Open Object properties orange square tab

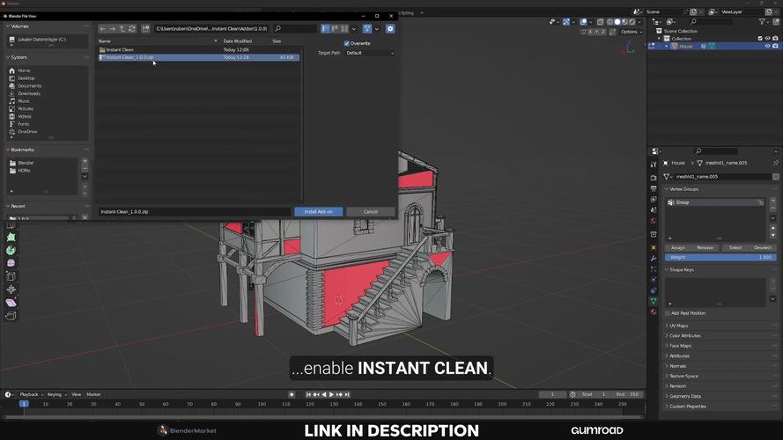click(x=654, y=247)
